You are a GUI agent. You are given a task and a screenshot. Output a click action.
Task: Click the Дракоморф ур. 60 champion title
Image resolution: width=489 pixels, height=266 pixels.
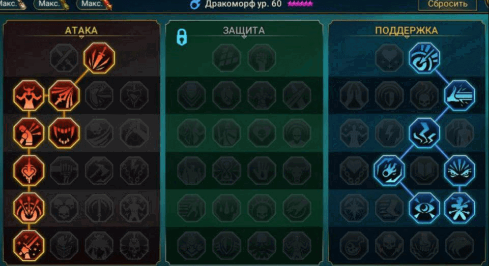pos(243,4)
